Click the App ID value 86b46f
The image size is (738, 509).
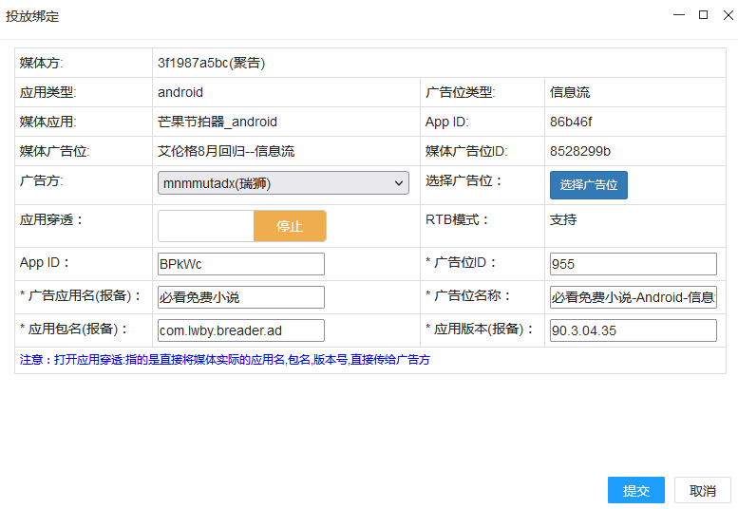coord(571,122)
